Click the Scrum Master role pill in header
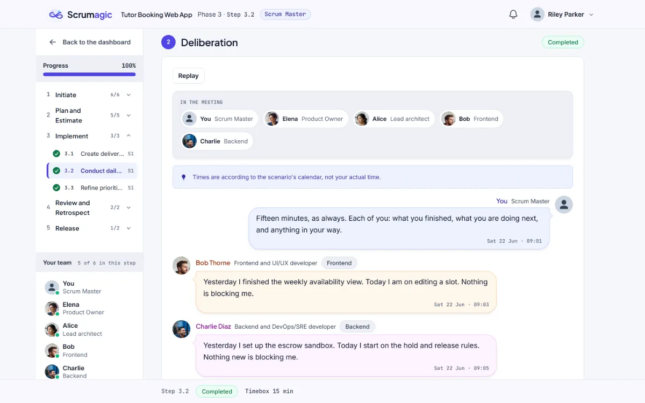Image resolution: width=645 pixels, height=403 pixels. pyautogui.click(x=285, y=15)
